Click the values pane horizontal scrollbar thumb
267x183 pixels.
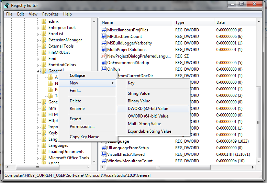point(158,167)
